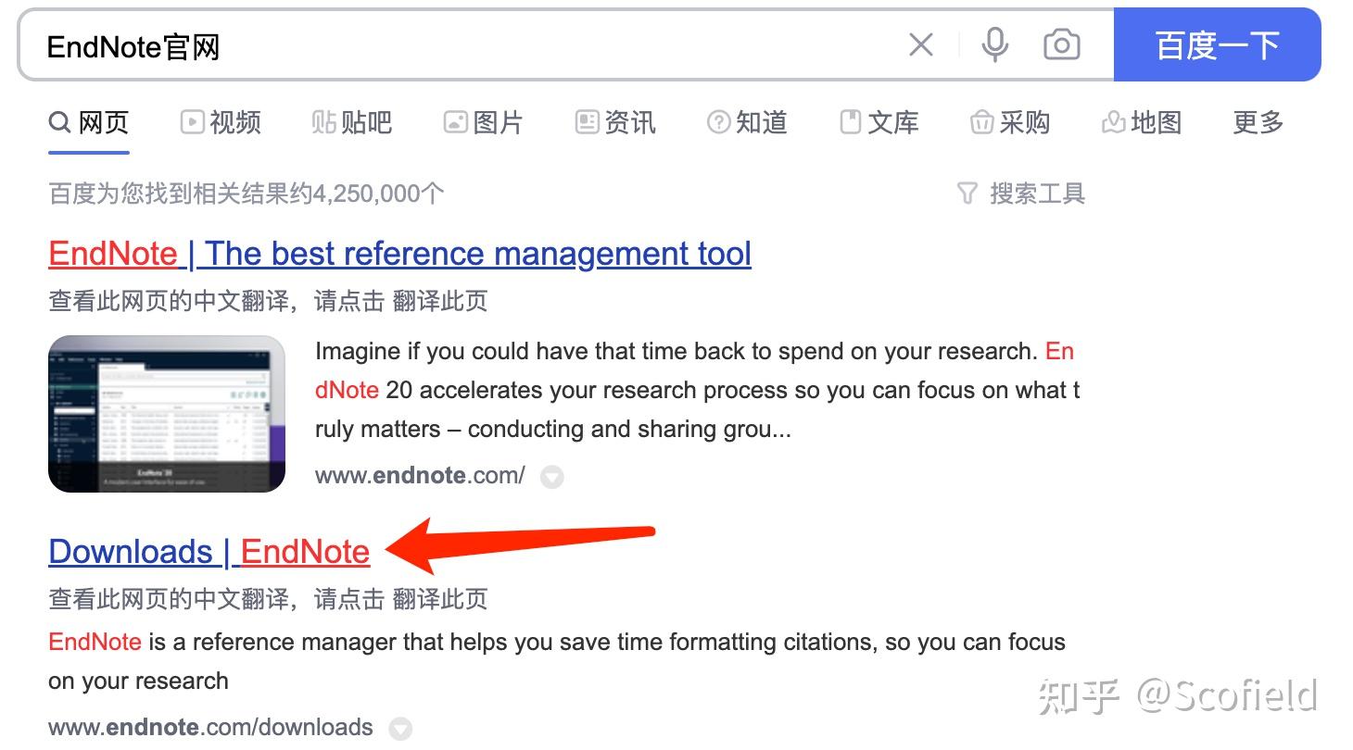Open the 资讯 tab
This screenshot has height=750, width=1353.
(x=615, y=122)
